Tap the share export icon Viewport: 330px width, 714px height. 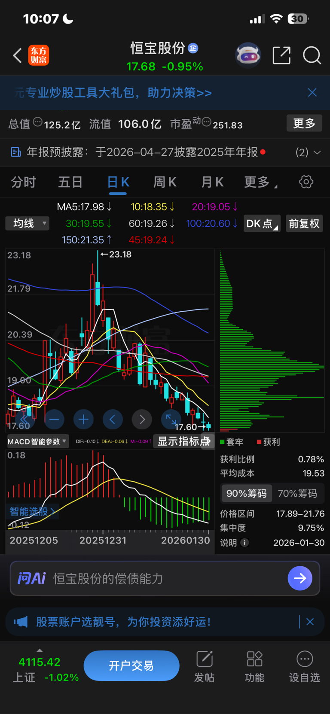[281, 55]
